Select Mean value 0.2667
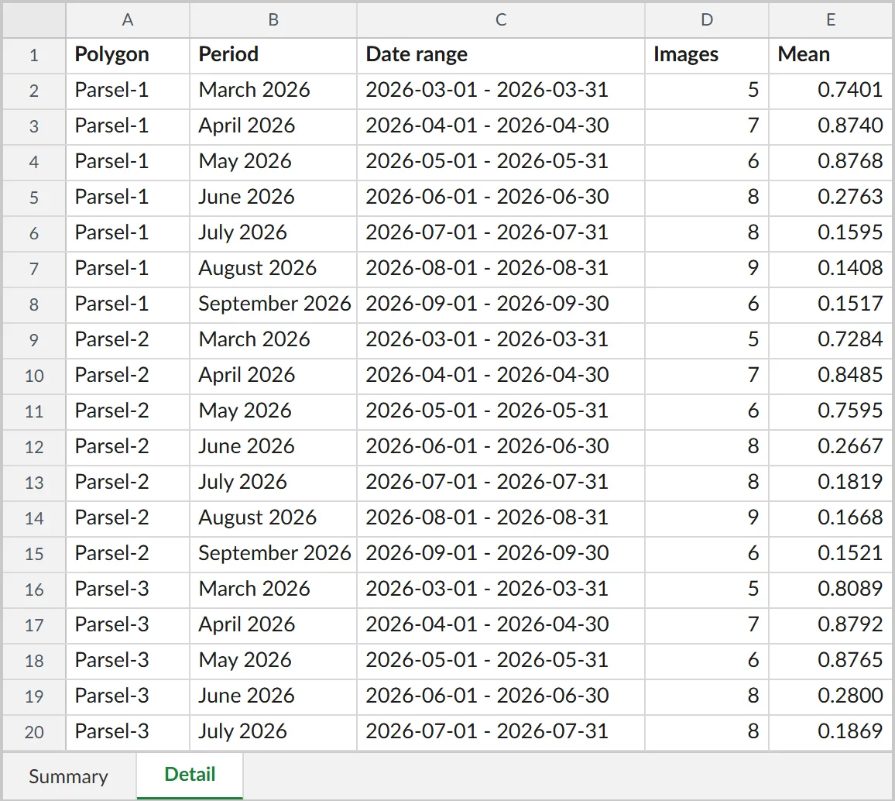895x801 pixels. (x=831, y=447)
